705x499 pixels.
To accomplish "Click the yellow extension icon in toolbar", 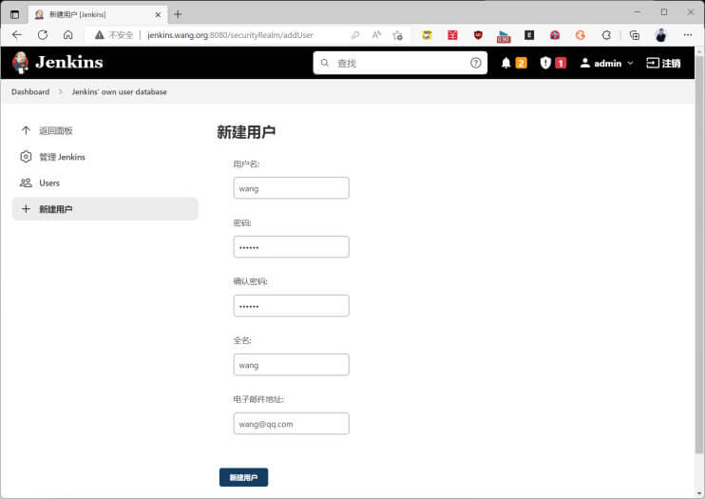I will coord(428,35).
